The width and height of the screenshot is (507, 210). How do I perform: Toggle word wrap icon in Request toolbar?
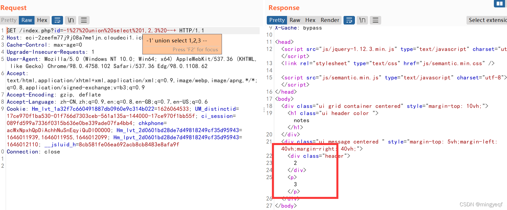point(57,20)
